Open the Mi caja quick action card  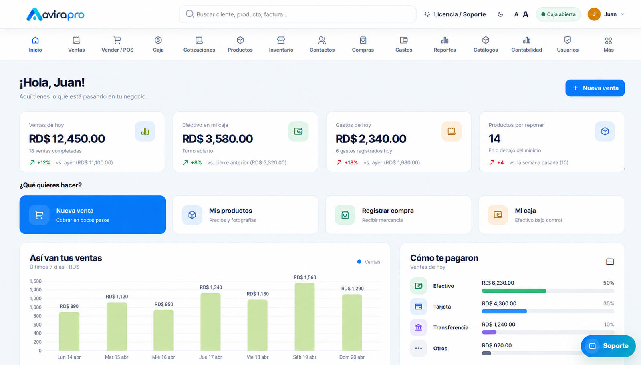pos(551,215)
